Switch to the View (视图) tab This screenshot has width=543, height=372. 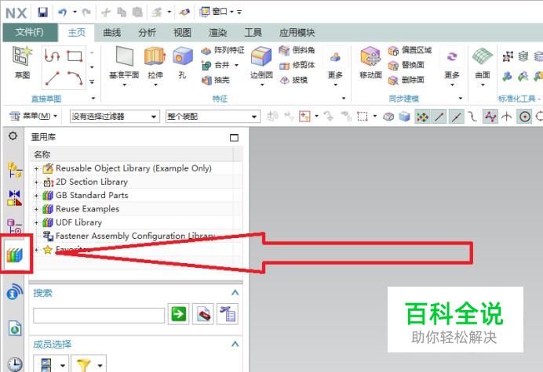tap(183, 32)
